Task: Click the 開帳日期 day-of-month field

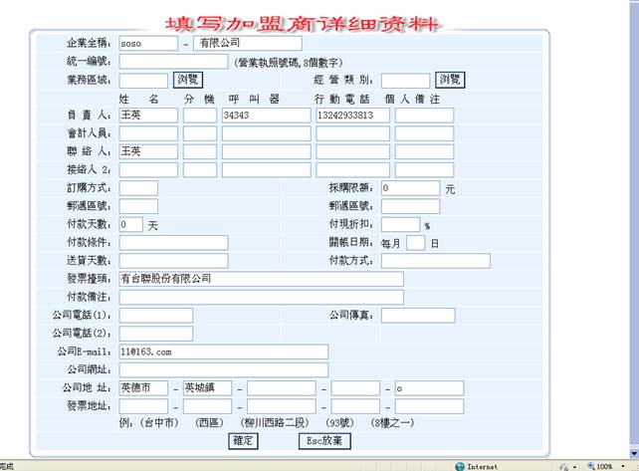Action: click(x=416, y=243)
